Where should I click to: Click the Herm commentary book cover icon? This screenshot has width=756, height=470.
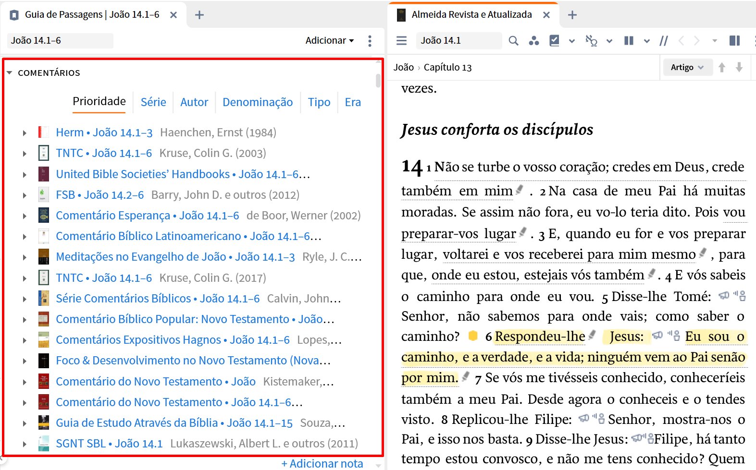click(43, 132)
